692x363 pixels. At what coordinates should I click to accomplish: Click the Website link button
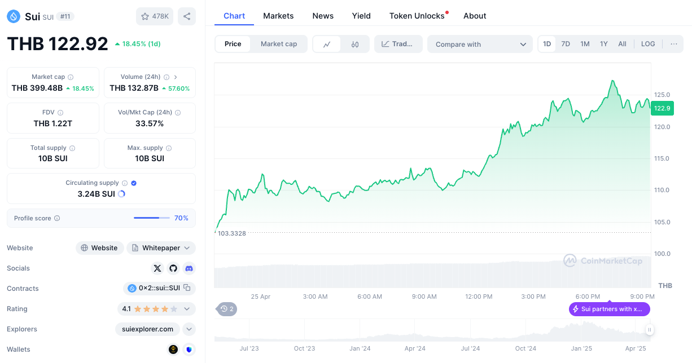99,248
